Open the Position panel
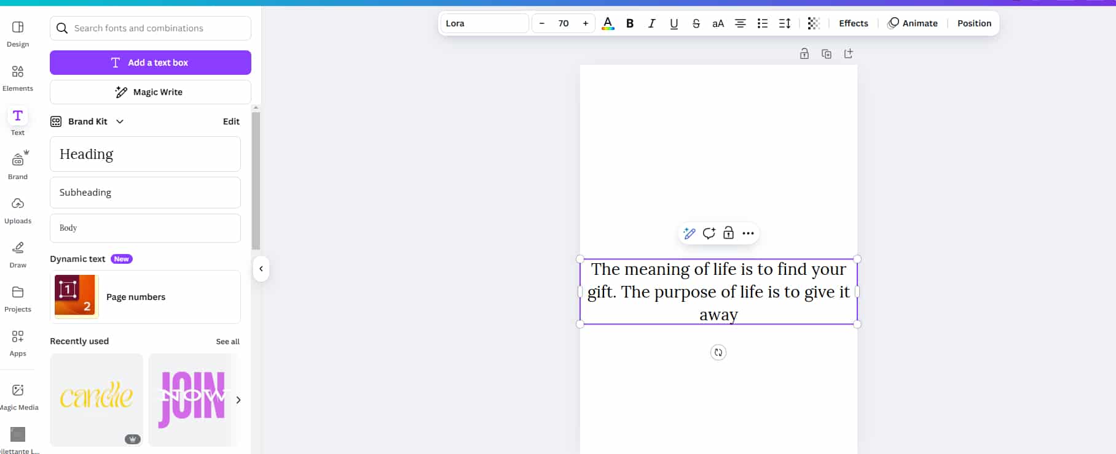Image resolution: width=1116 pixels, height=454 pixels. 974,23
